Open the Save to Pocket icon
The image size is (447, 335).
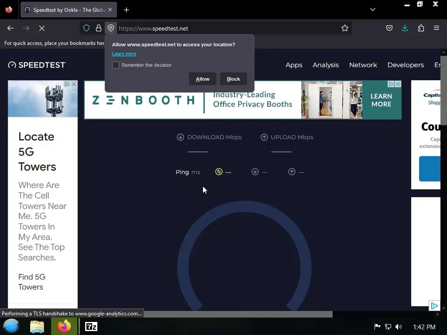click(x=389, y=28)
